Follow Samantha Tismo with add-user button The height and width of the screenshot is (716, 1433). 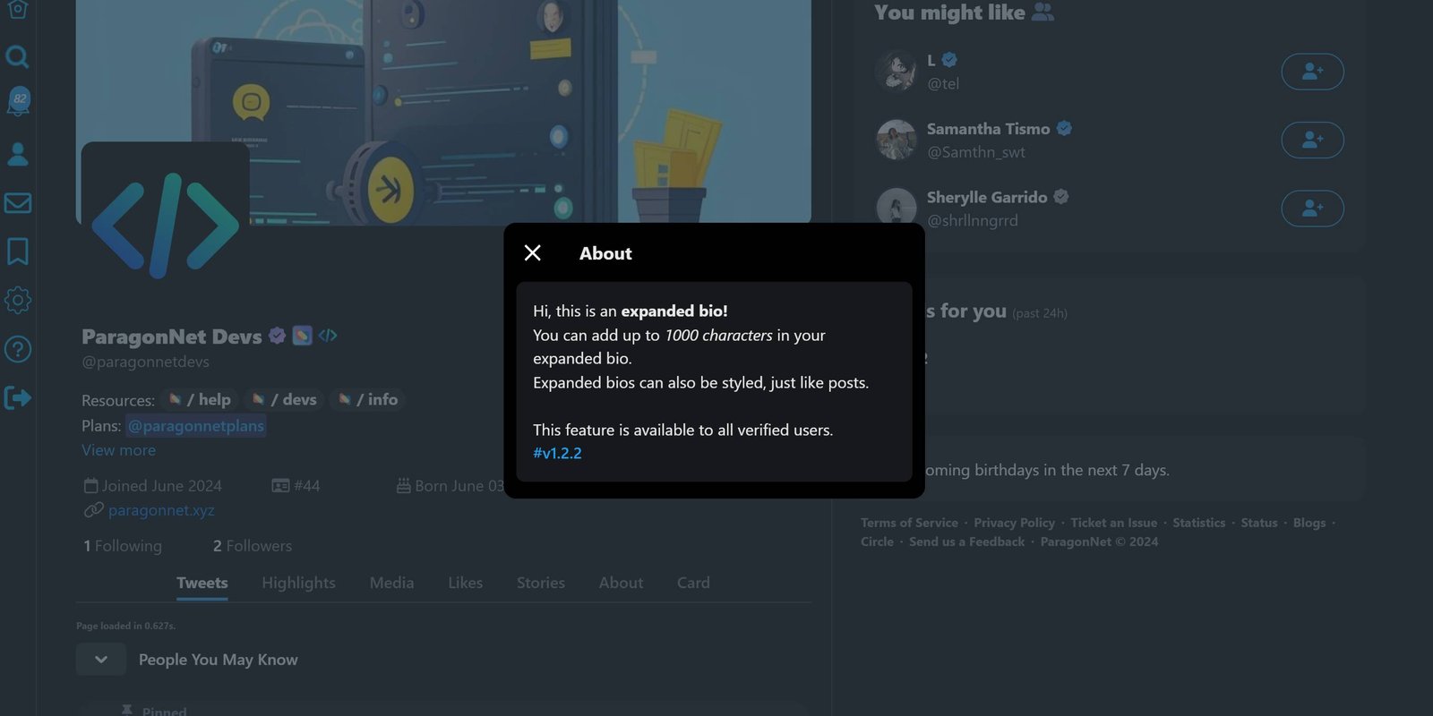point(1312,140)
